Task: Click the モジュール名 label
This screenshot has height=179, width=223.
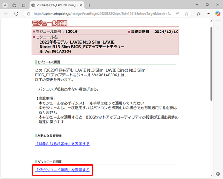Action: coord(46,37)
